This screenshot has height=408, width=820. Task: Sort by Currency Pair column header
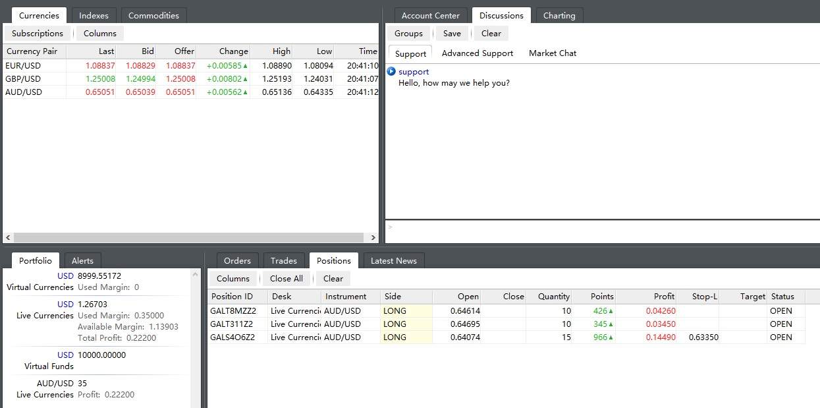[34, 51]
